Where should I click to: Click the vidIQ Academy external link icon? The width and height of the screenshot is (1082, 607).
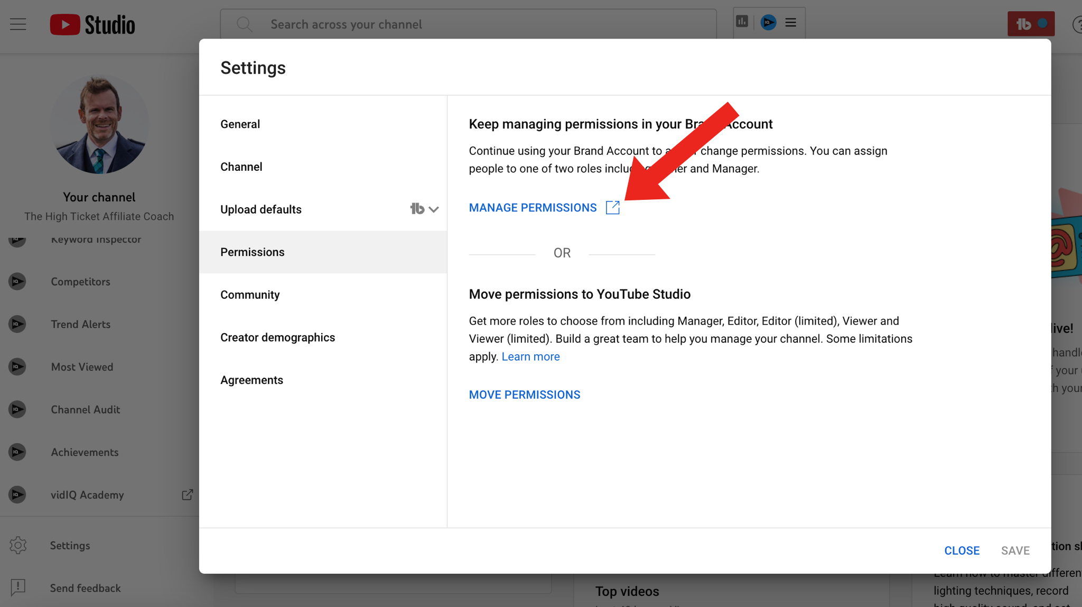click(x=187, y=495)
